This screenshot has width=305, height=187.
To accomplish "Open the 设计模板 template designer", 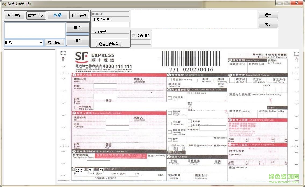I will click(14, 15).
